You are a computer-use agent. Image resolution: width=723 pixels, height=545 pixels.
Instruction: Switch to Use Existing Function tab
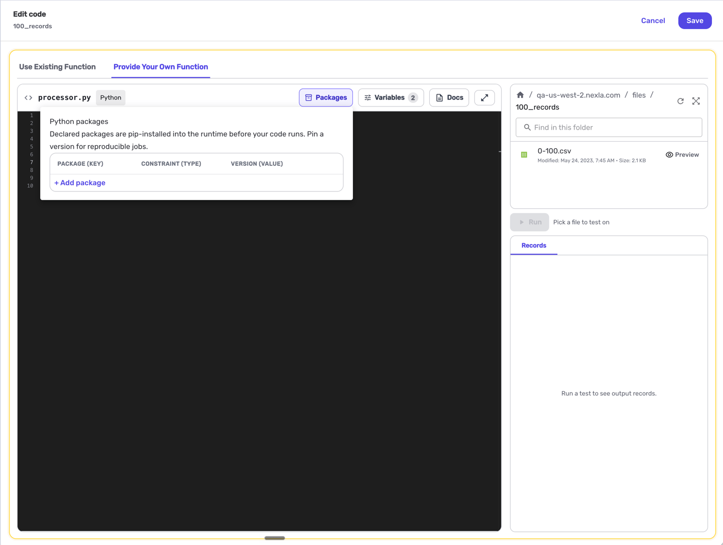point(57,67)
